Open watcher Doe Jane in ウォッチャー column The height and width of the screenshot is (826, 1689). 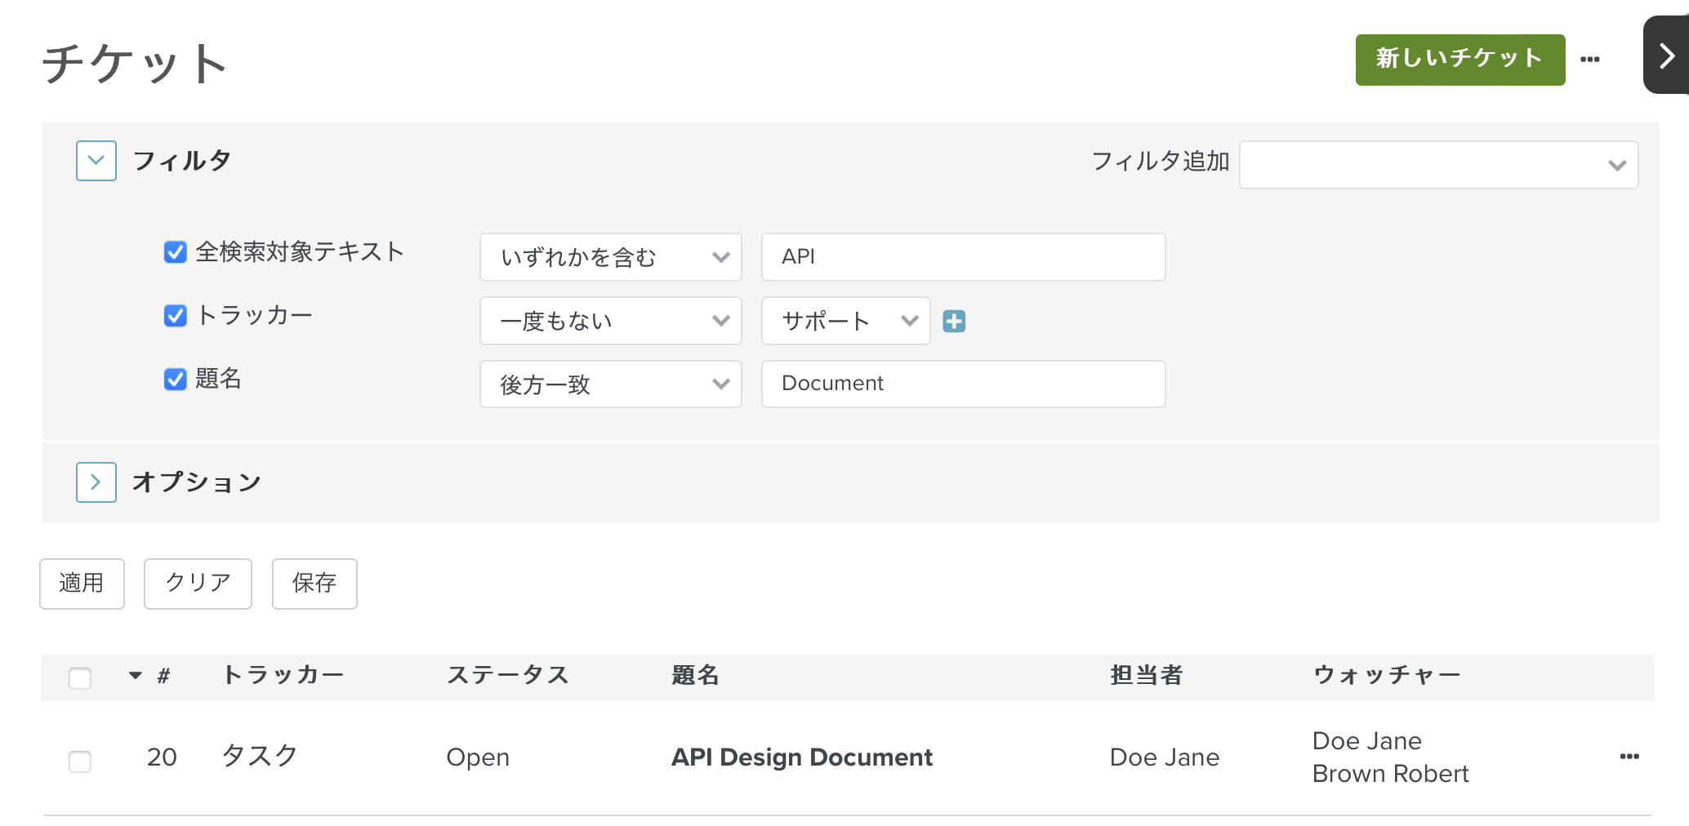point(1366,741)
